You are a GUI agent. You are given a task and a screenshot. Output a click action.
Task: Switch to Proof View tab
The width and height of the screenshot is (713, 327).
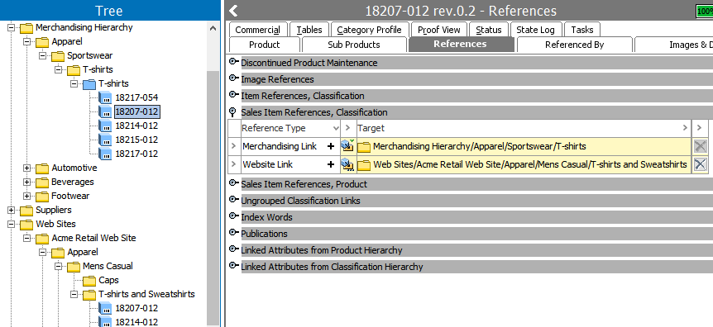click(439, 30)
